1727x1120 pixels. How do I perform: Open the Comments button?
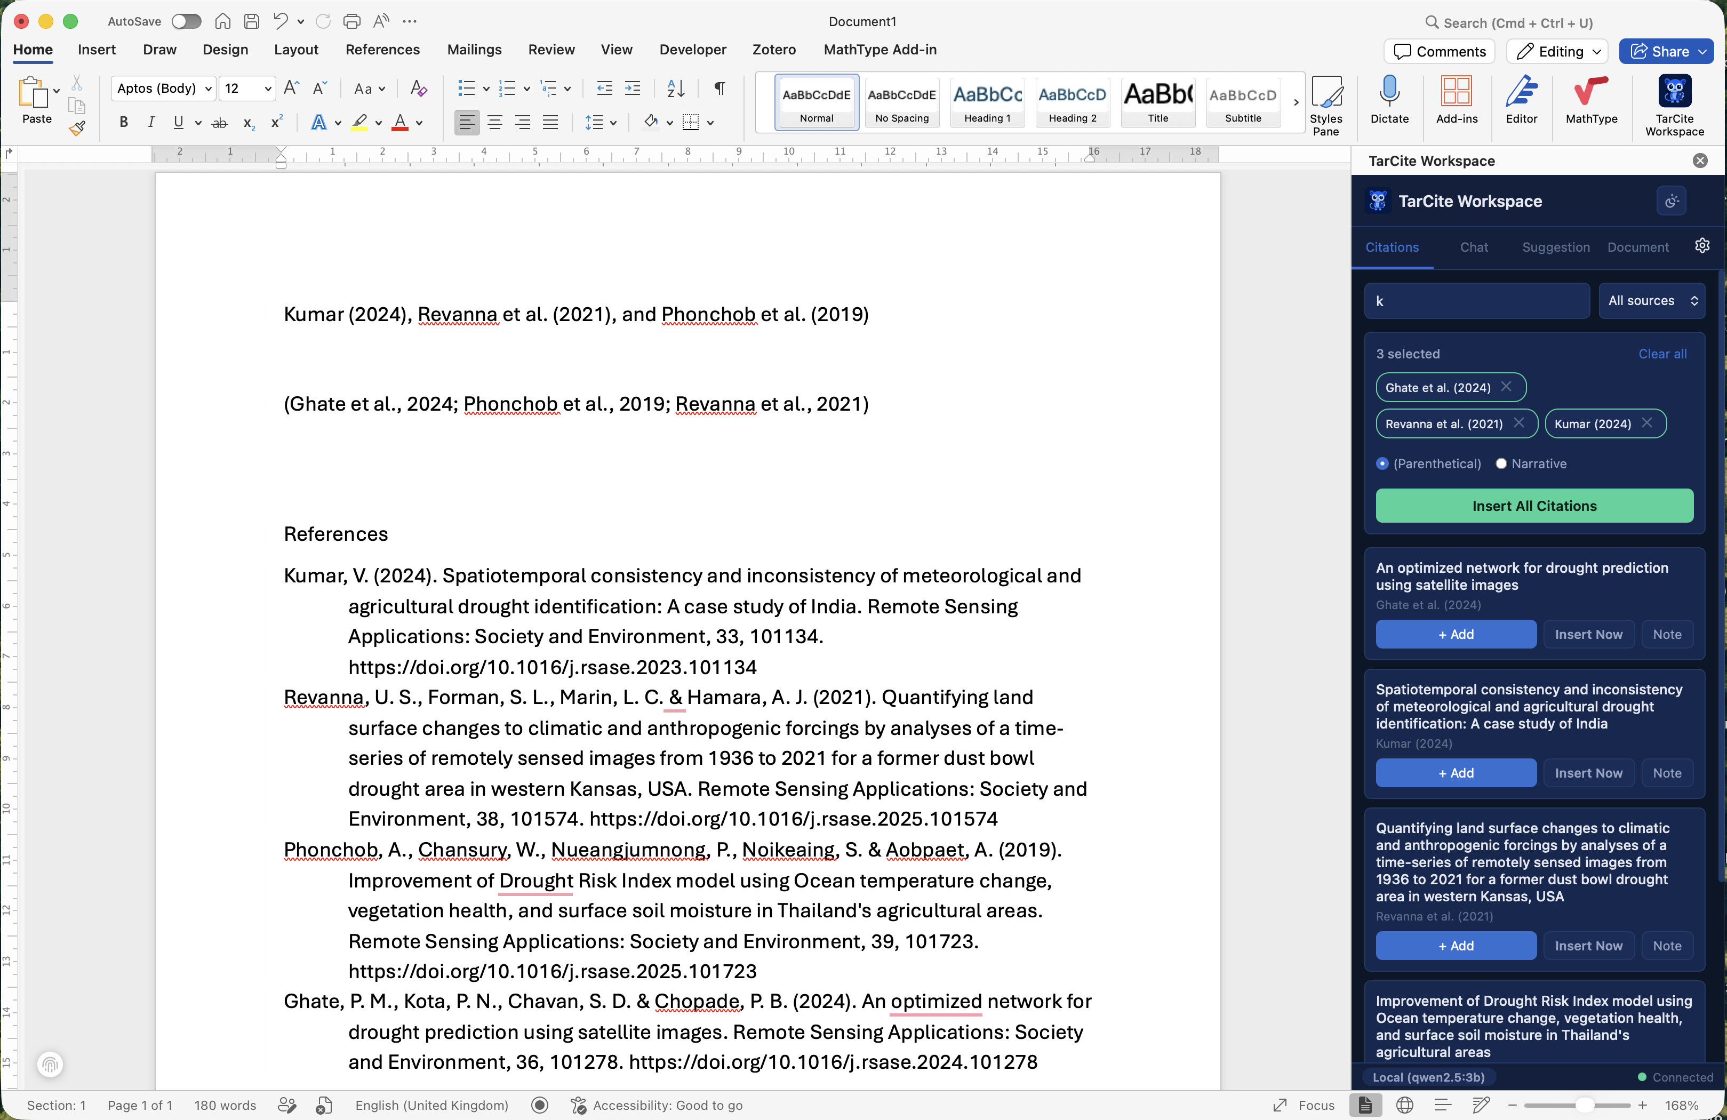tap(1440, 52)
